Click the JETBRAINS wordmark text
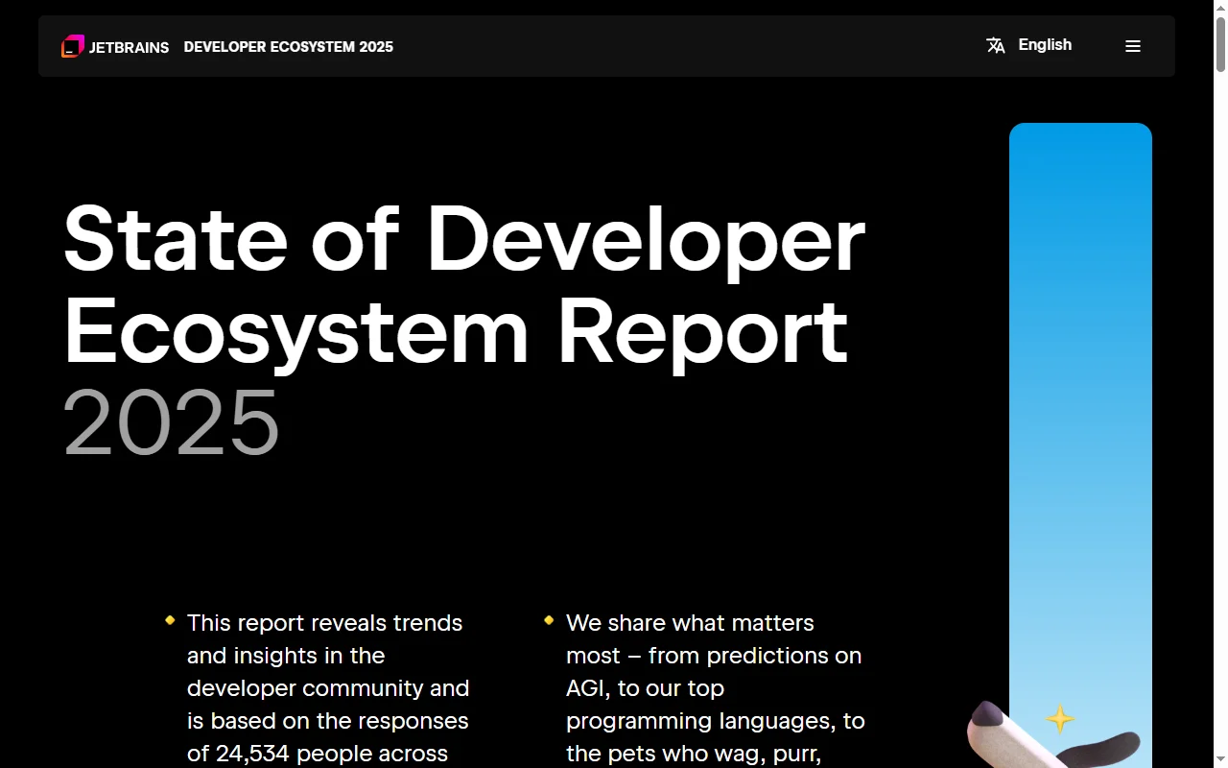Viewport: 1228px width, 768px height. tap(129, 47)
